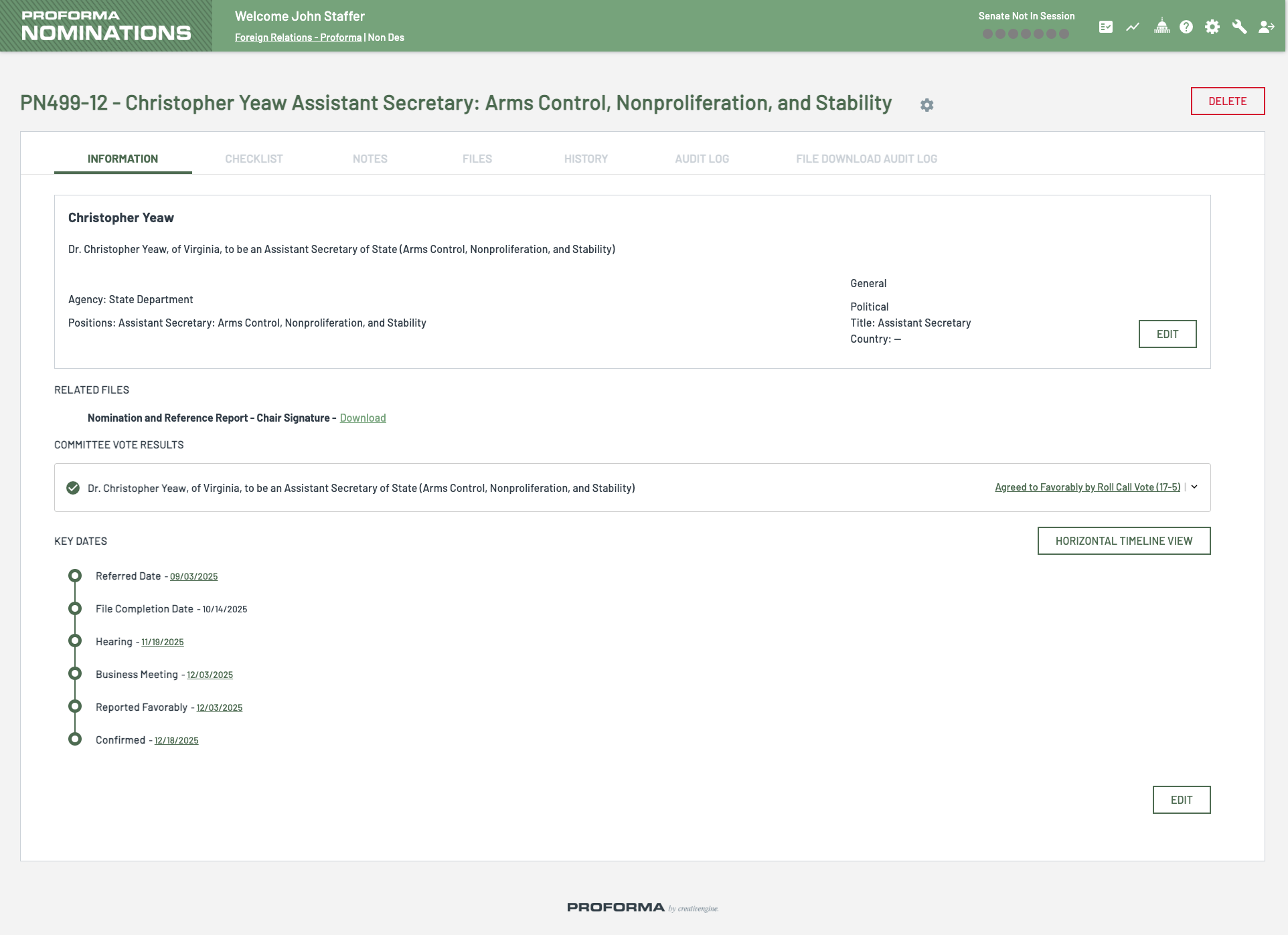This screenshot has width=1288, height=935.
Task: Open the Capitol building icon
Action: coord(1162,27)
